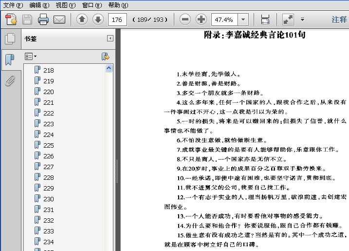Toggle the page thumbnails panel
Image resolution: width=349 pixels, height=251 pixels.
10,39
